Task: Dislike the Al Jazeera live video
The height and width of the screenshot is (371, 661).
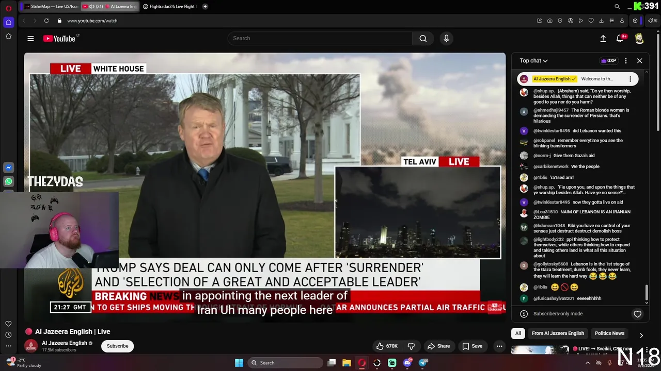Action: click(411, 346)
